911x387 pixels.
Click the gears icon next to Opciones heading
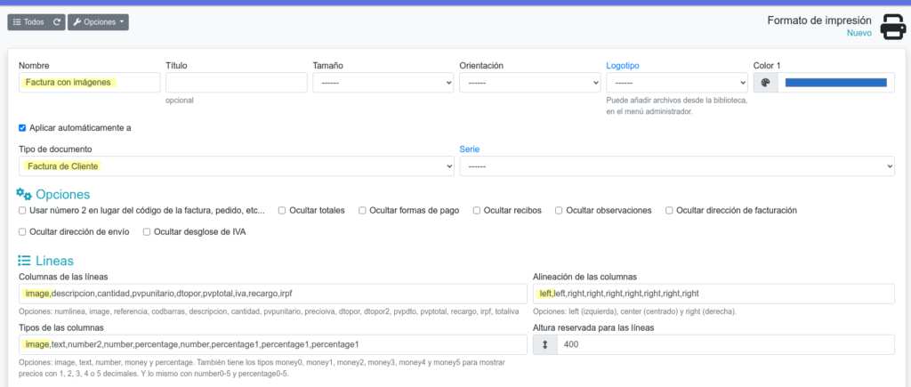[x=24, y=194]
